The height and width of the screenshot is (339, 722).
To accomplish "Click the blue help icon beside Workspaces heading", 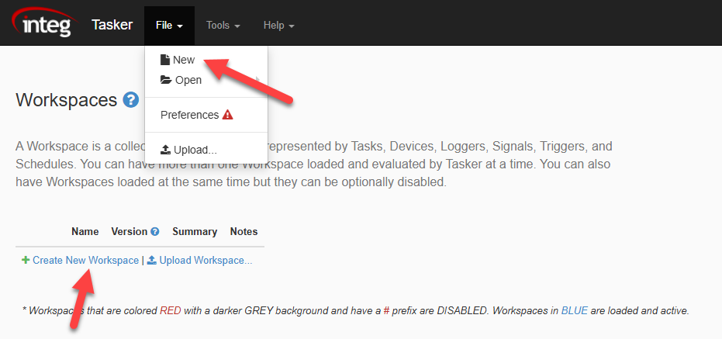I will [130, 99].
